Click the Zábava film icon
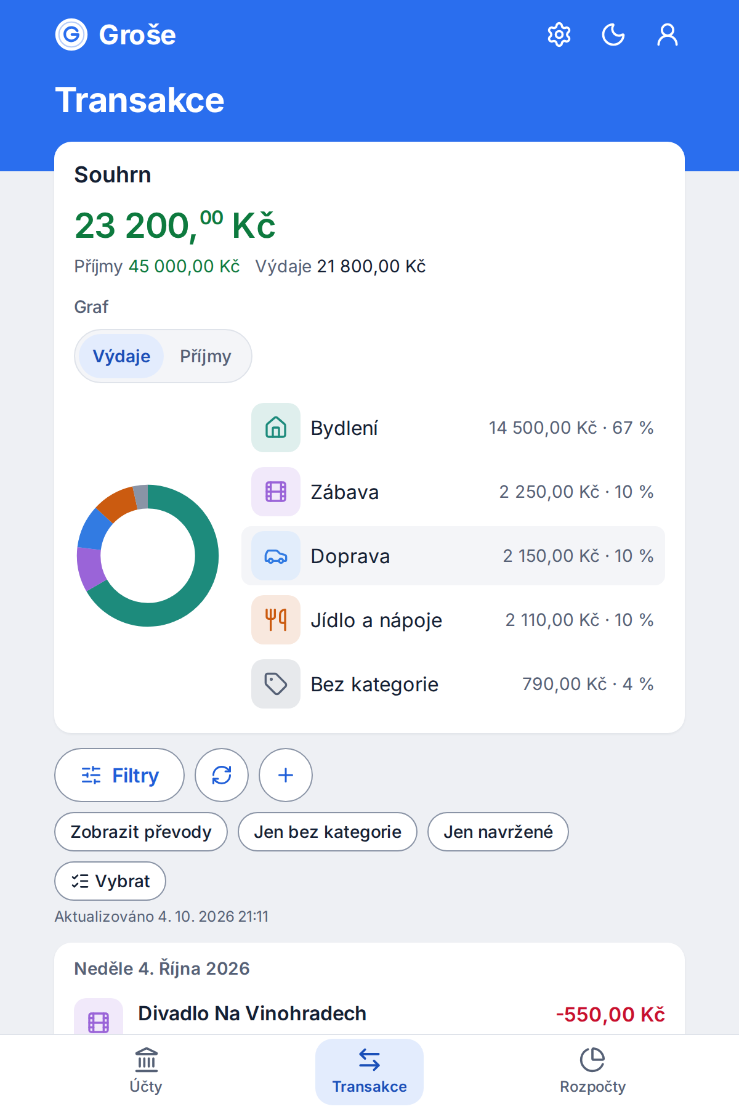This screenshot has width=739, height=1109. [276, 492]
